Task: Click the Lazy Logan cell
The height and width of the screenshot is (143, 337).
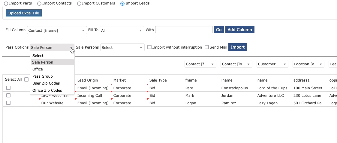Action: click(x=273, y=103)
